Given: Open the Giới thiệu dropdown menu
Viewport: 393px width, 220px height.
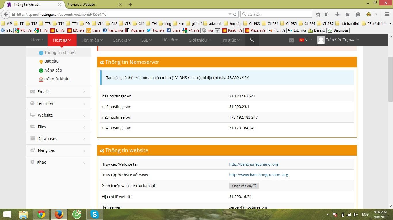Looking at the screenshot, I should [x=199, y=40].
